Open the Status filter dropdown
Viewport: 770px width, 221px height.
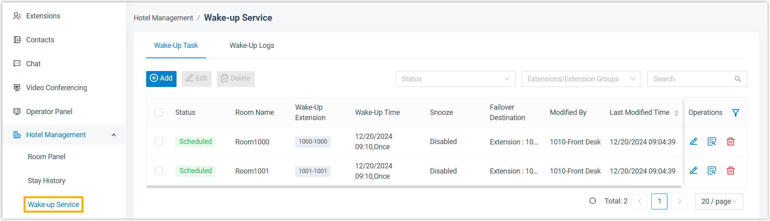pyautogui.click(x=455, y=79)
